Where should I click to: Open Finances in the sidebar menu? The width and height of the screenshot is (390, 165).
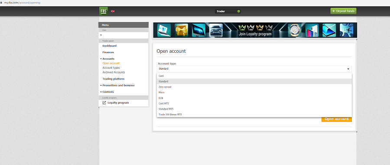[x=108, y=52]
